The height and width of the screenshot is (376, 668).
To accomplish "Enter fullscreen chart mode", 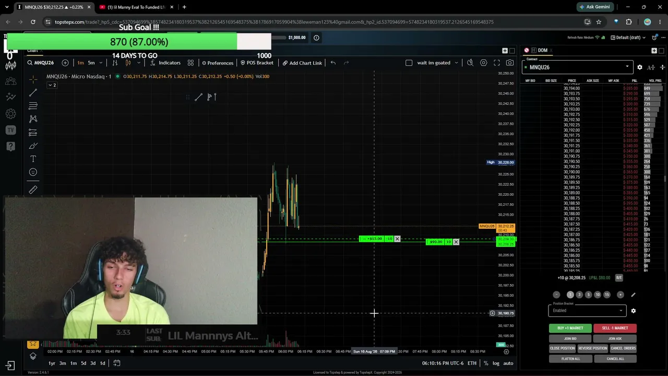I will (497, 63).
